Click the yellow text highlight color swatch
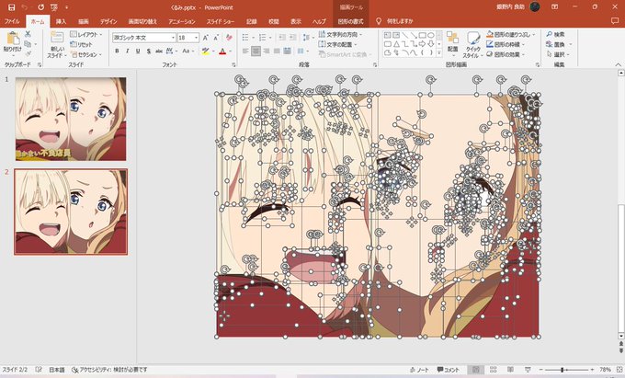Image resolution: width=625 pixels, height=378 pixels. (x=206, y=51)
